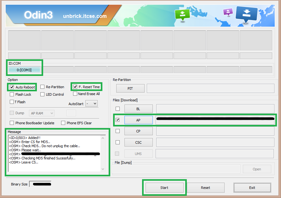This screenshot has height=198, width=281.
Task: Click Message log scroll down arrow
Action: (x=103, y=169)
